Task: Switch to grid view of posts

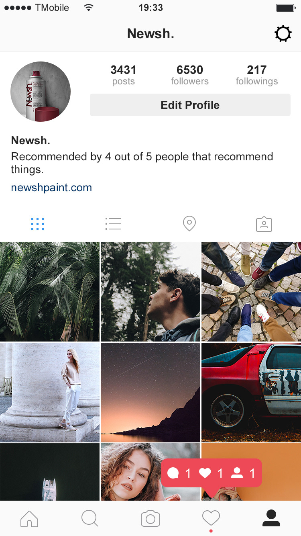Action: point(37,224)
